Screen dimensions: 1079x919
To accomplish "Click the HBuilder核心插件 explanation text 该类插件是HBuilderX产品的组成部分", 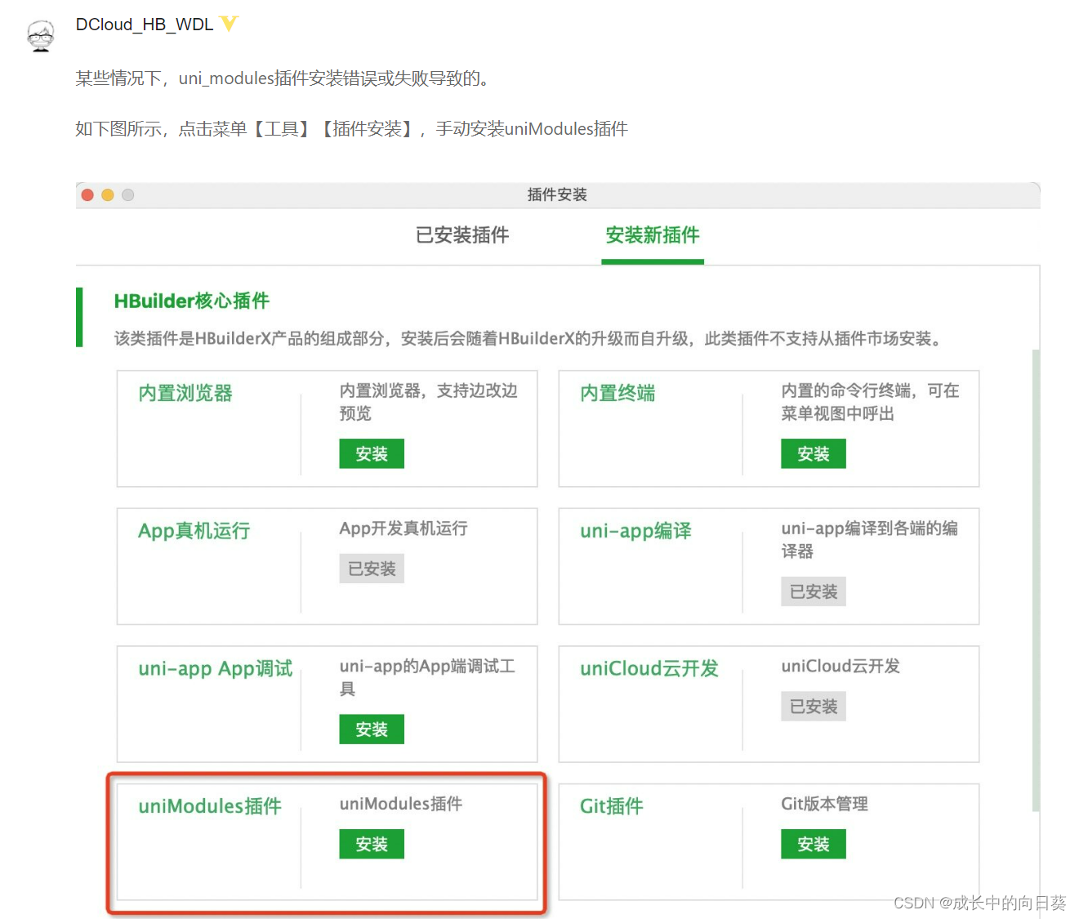I will point(529,338).
